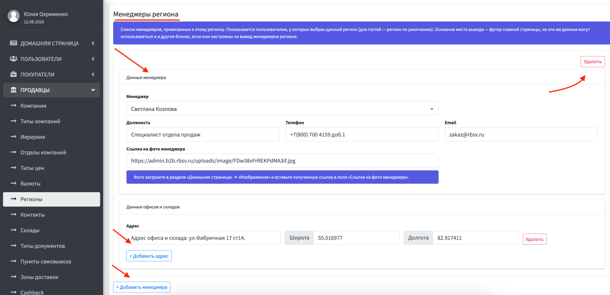The width and height of the screenshot is (610, 295).
Task: Open the Менеджер dropdown showing Светлана Козлова
Action: point(282,109)
